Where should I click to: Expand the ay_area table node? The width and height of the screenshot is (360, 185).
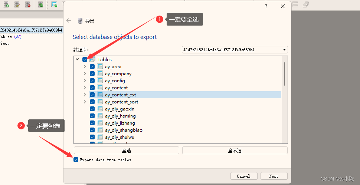(x=85, y=67)
